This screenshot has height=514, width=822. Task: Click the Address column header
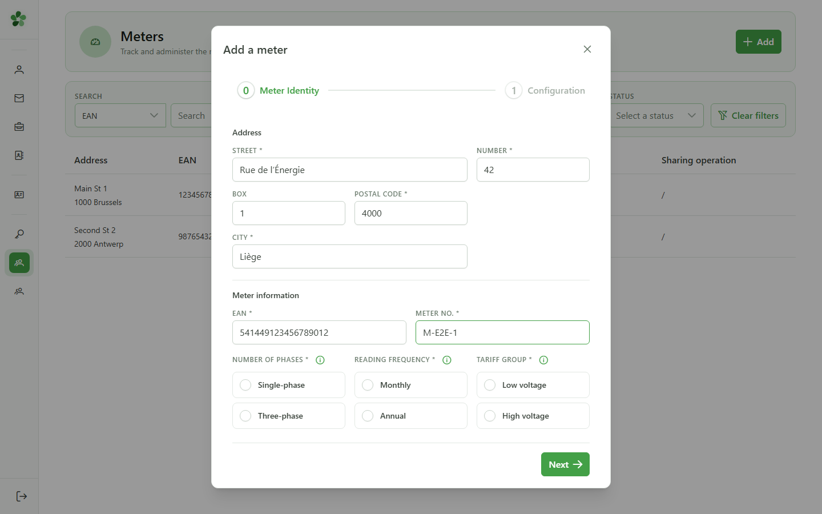click(x=91, y=160)
